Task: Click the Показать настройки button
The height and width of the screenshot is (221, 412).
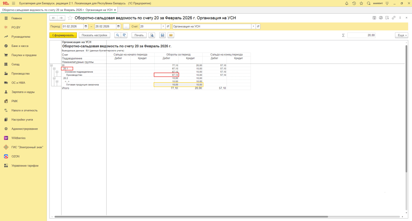Action: coord(95,35)
